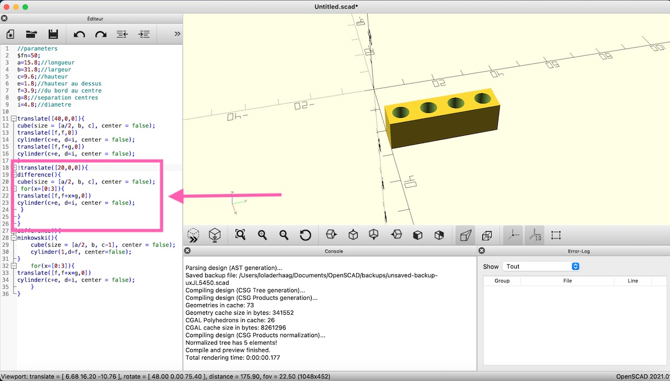Viewport: 670px width, 381px height.
Task: Toggle Show Edges
Action: pyautogui.click(x=556, y=235)
